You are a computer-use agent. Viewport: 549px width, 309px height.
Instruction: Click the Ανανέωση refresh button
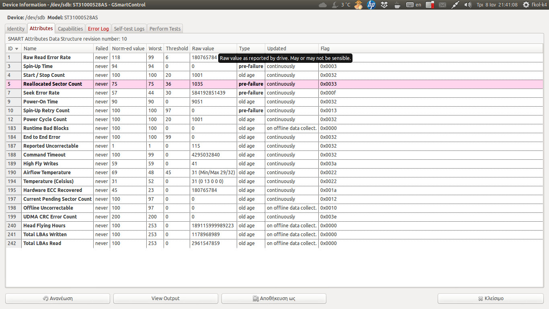pyautogui.click(x=57, y=299)
